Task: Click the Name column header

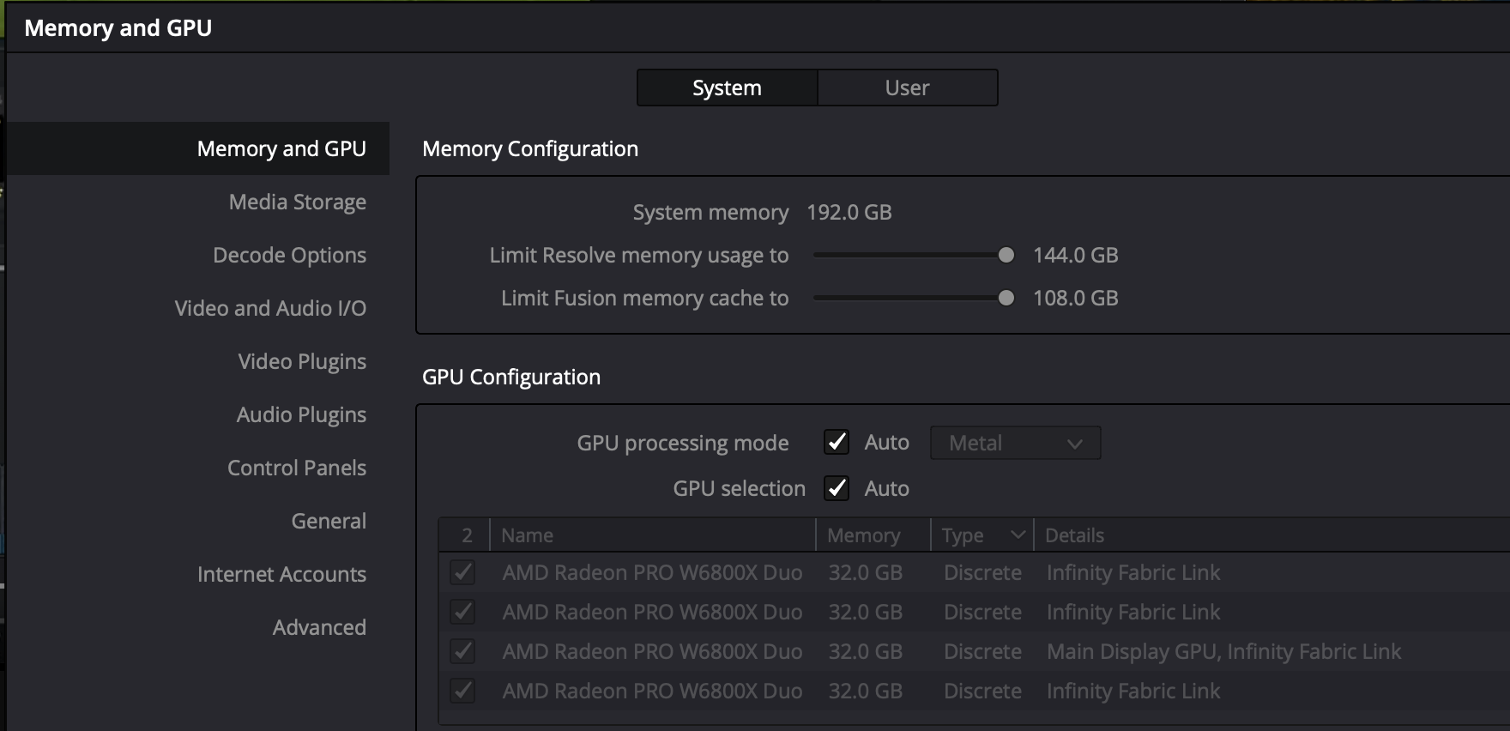Action: 528,535
